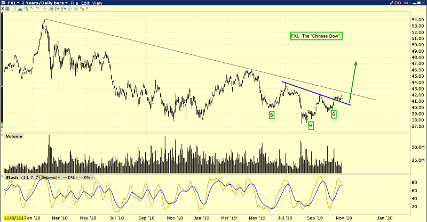Image resolution: width=427 pixels, height=222 pixels.
Task: Click the 25.0M volume axis label
Action: click(x=418, y=160)
